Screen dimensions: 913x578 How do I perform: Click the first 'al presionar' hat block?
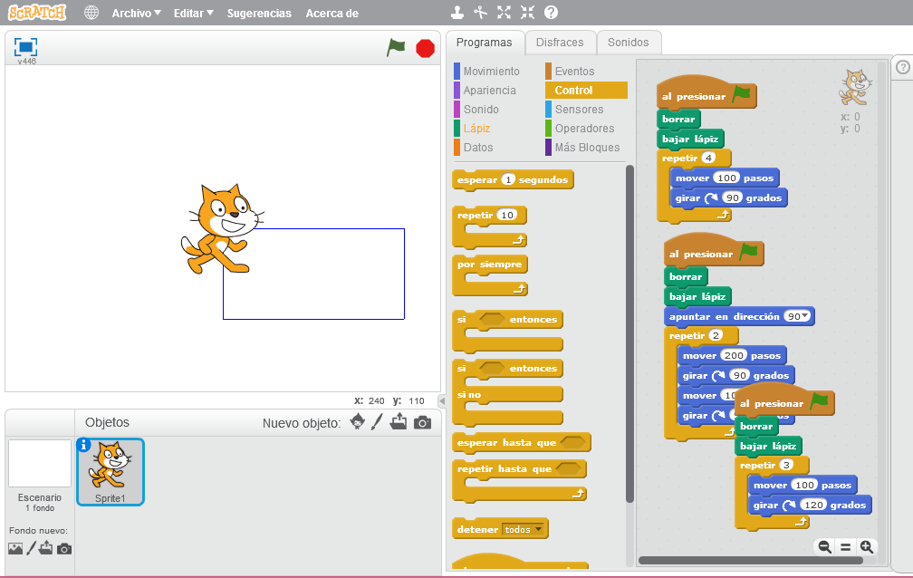[706, 92]
